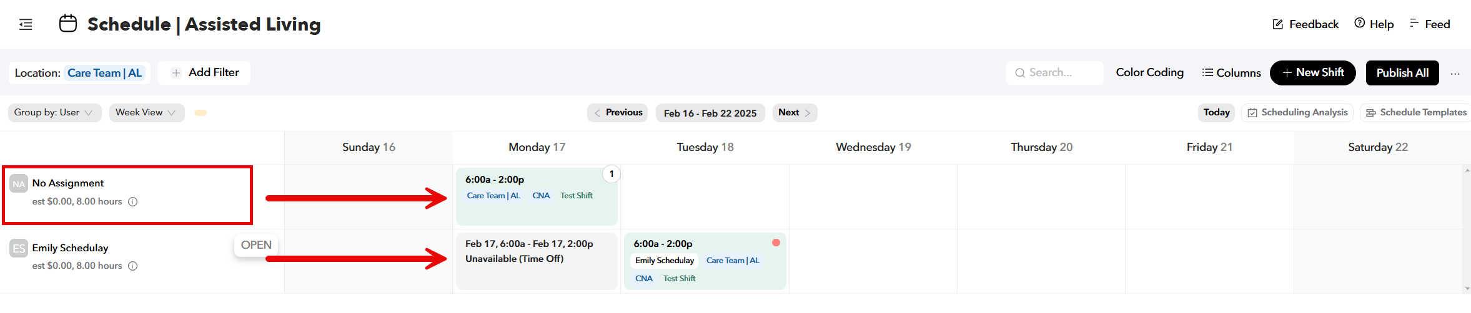The width and height of the screenshot is (1471, 313).
Task: Open the Feed panel
Action: coord(1430,24)
